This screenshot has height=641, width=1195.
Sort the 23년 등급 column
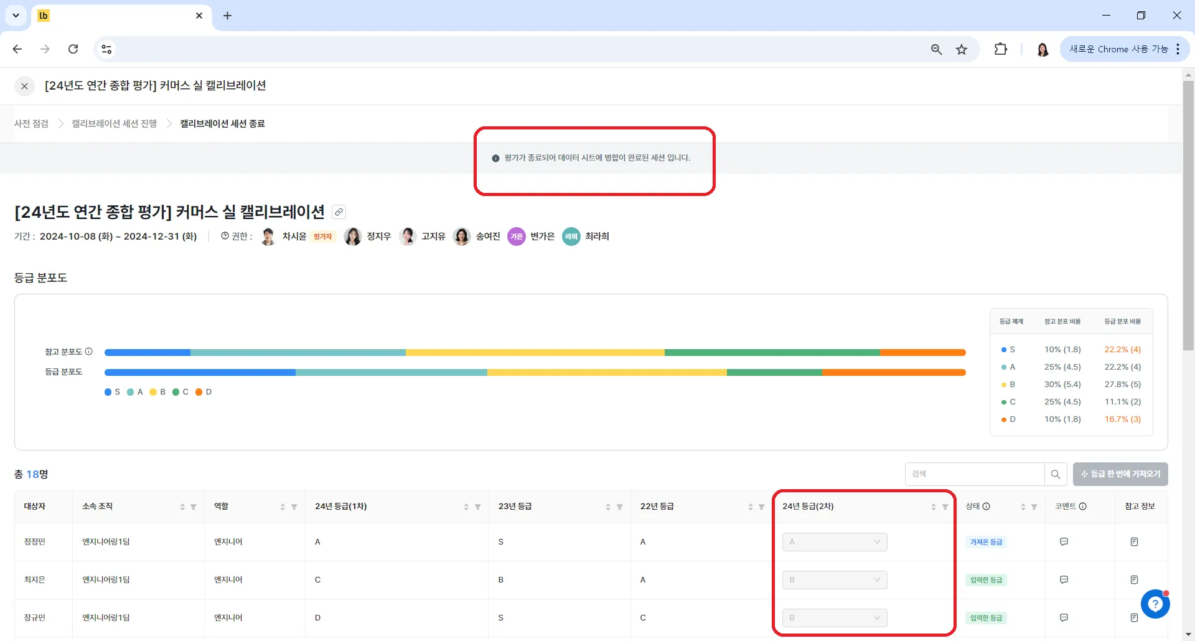tap(608, 507)
